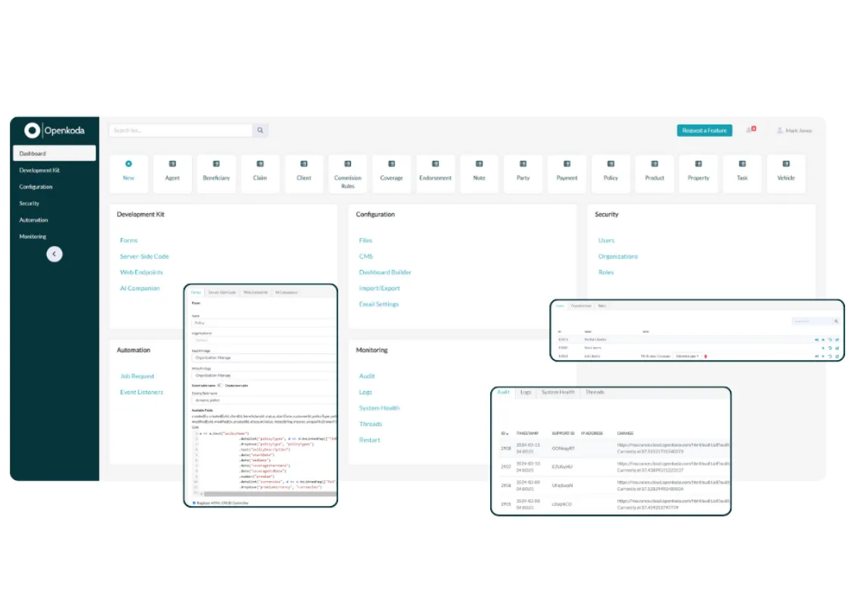Open the Policy tile

click(x=610, y=174)
